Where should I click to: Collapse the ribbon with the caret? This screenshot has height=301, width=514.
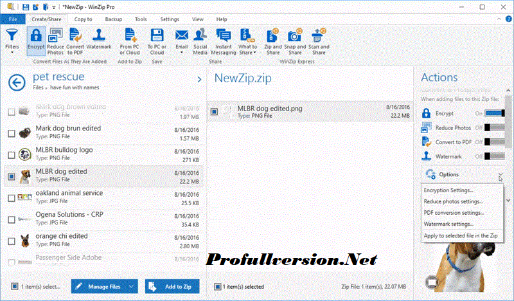(499, 19)
